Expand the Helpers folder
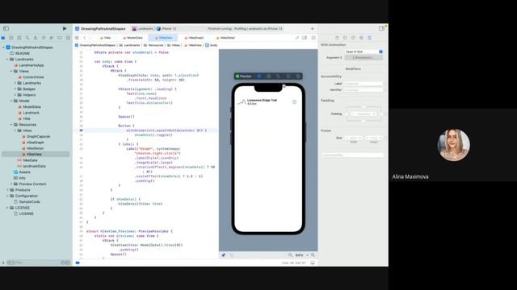This screenshot has width=517, height=290. 15,95
